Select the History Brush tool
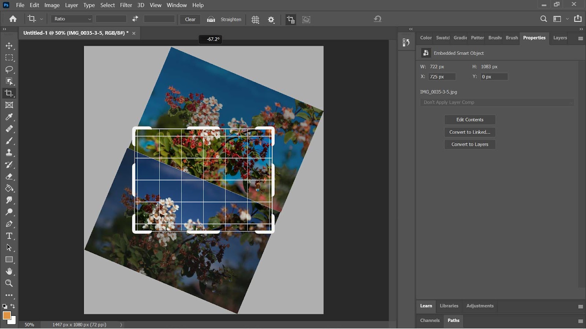586x329 pixels. click(9, 164)
